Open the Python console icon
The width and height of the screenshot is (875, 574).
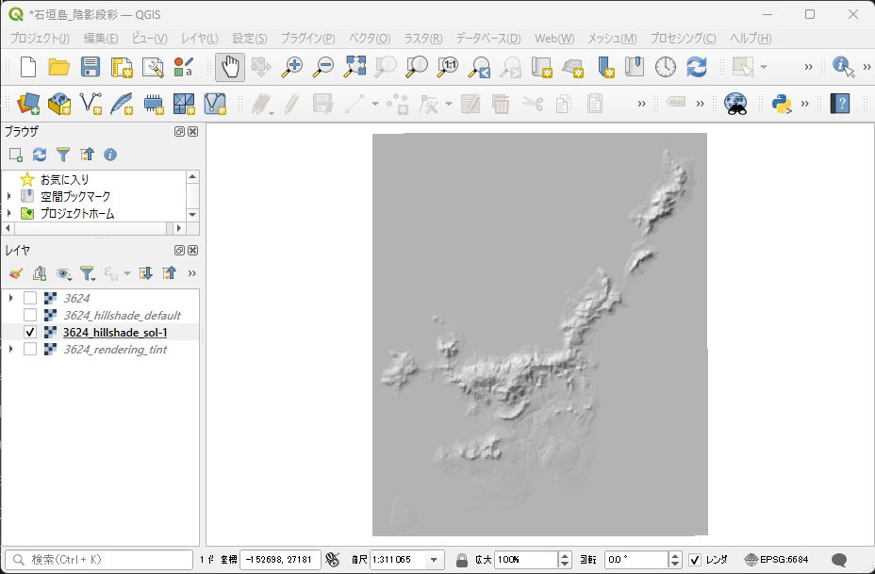(781, 104)
